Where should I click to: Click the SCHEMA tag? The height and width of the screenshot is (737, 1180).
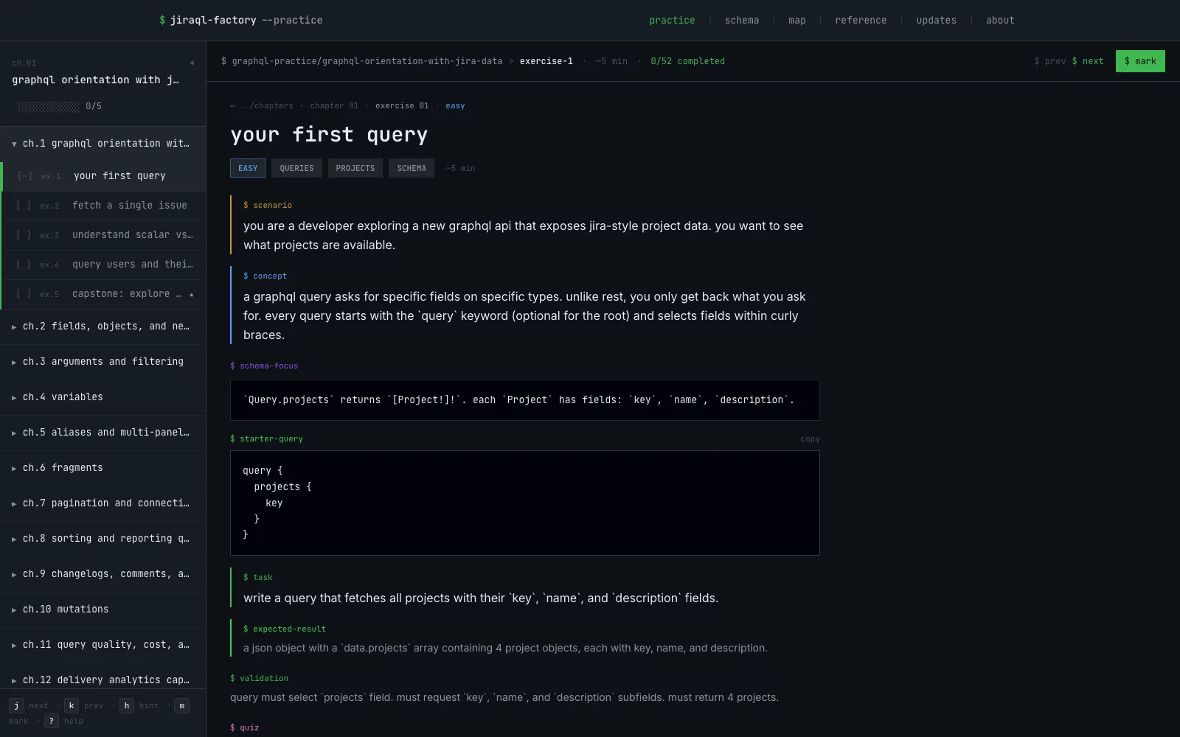click(x=412, y=168)
